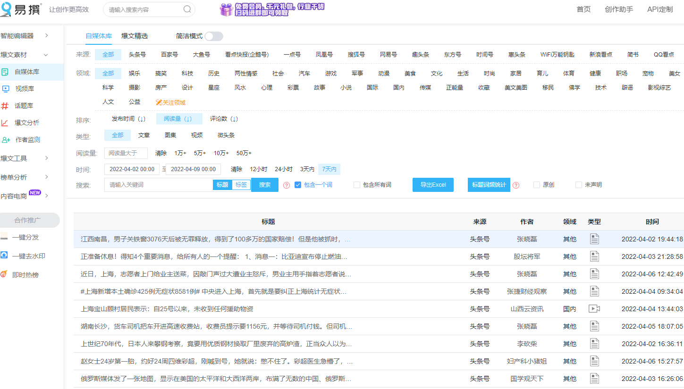Open the 创作助手 menu item
Screen dimensions: 684x389
click(618, 9)
